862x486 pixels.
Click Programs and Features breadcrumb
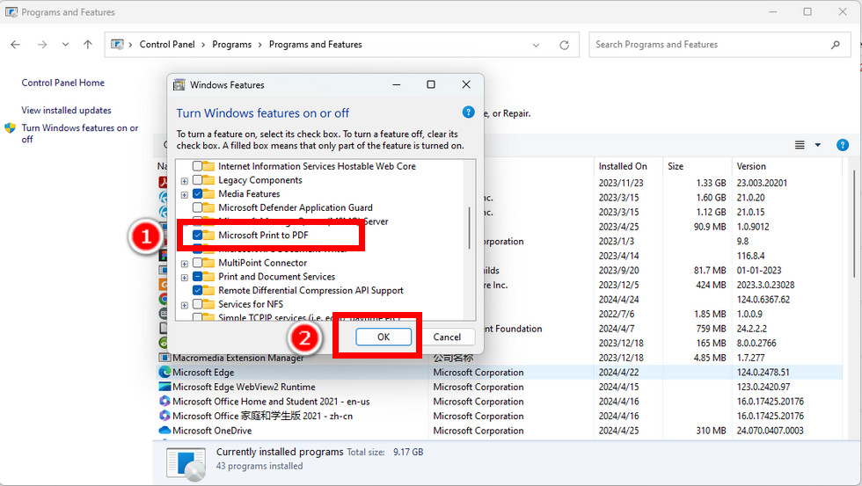pos(316,45)
